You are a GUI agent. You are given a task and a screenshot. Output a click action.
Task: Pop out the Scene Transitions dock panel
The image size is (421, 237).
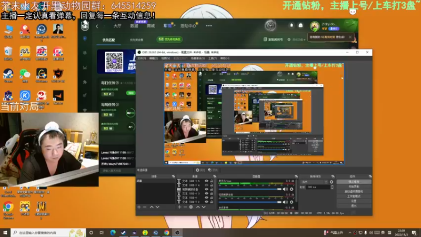(x=333, y=176)
